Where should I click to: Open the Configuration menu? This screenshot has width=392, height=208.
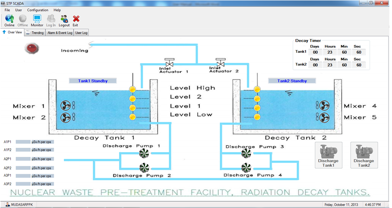pyautogui.click(x=38, y=10)
